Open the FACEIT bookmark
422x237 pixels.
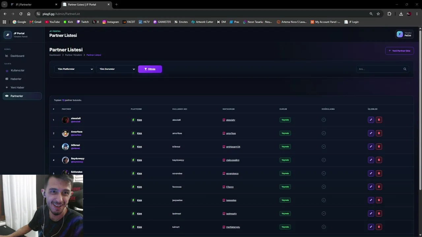129,22
